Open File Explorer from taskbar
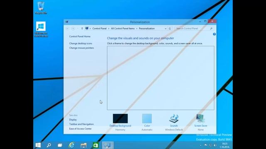Image resolution: width=266 pixels, height=149 pixels. tap(84, 145)
